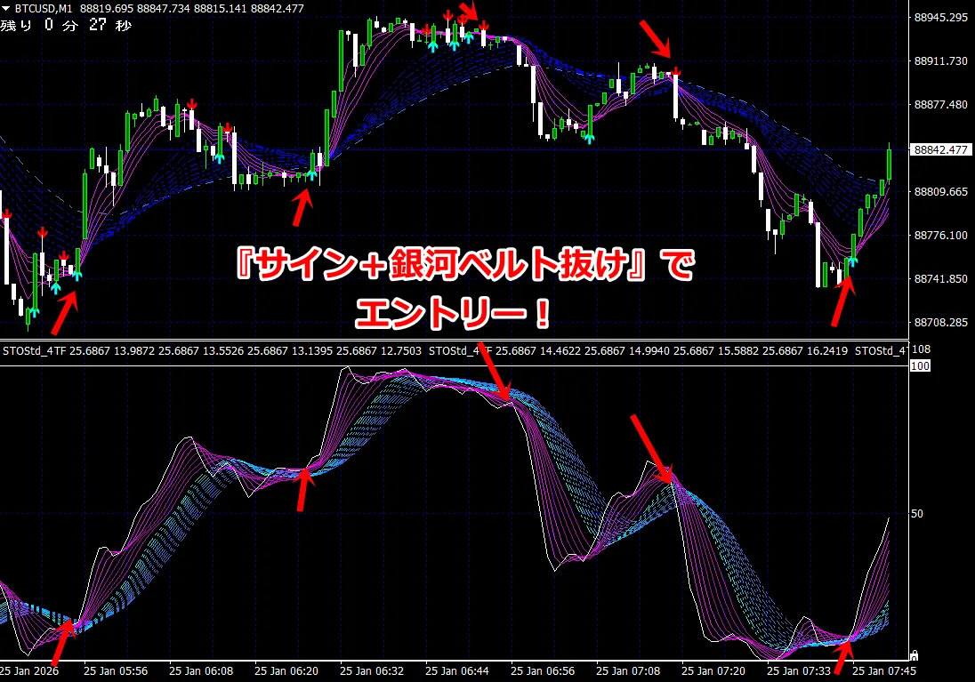
Task: Select the BTCUSD,M1 symbol title
Action: 43,9
